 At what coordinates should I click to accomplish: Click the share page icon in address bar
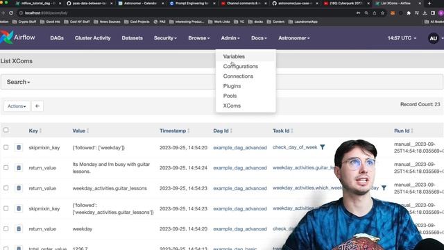(375, 13)
